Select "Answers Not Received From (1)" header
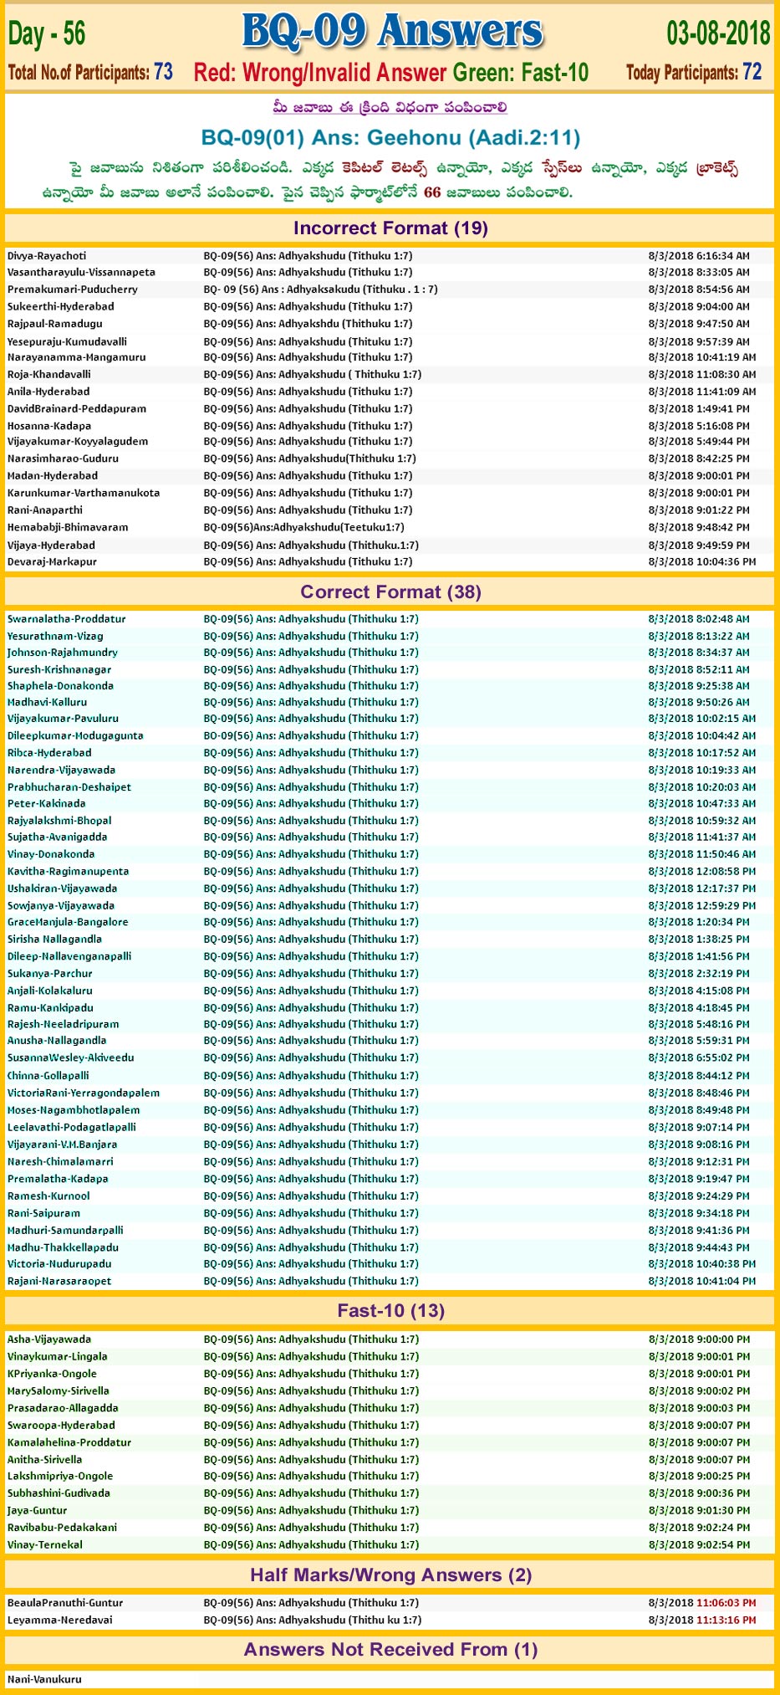 390,1649
